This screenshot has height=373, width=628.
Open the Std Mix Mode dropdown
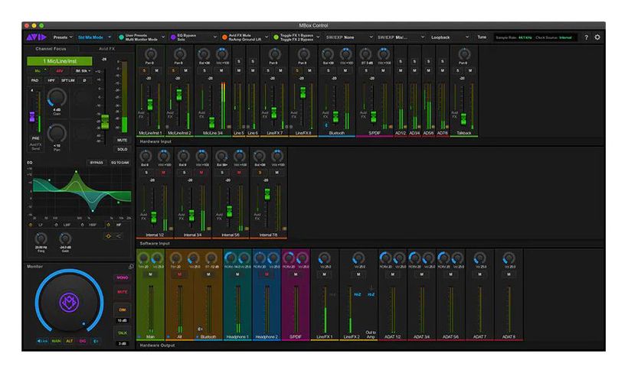[x=94, y=37]
